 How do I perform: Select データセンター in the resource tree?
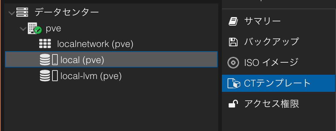(67, 12)
